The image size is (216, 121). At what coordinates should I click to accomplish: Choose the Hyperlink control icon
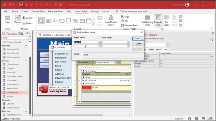75,21
